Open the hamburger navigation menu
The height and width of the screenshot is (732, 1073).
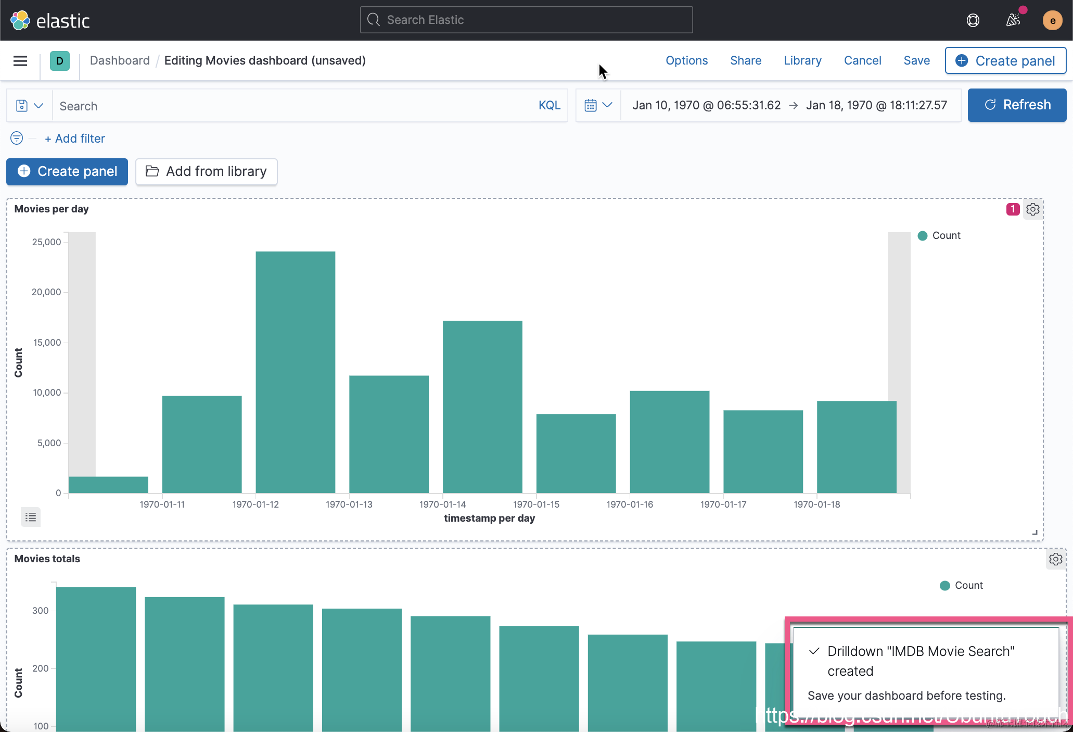(20, 61)
